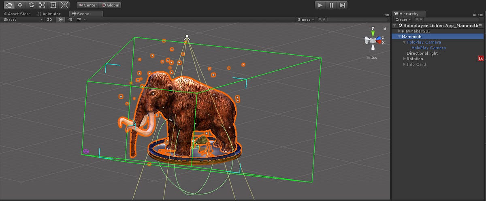Click the Pause button
This screenshot has height=201, width=486.
point(331,5)
